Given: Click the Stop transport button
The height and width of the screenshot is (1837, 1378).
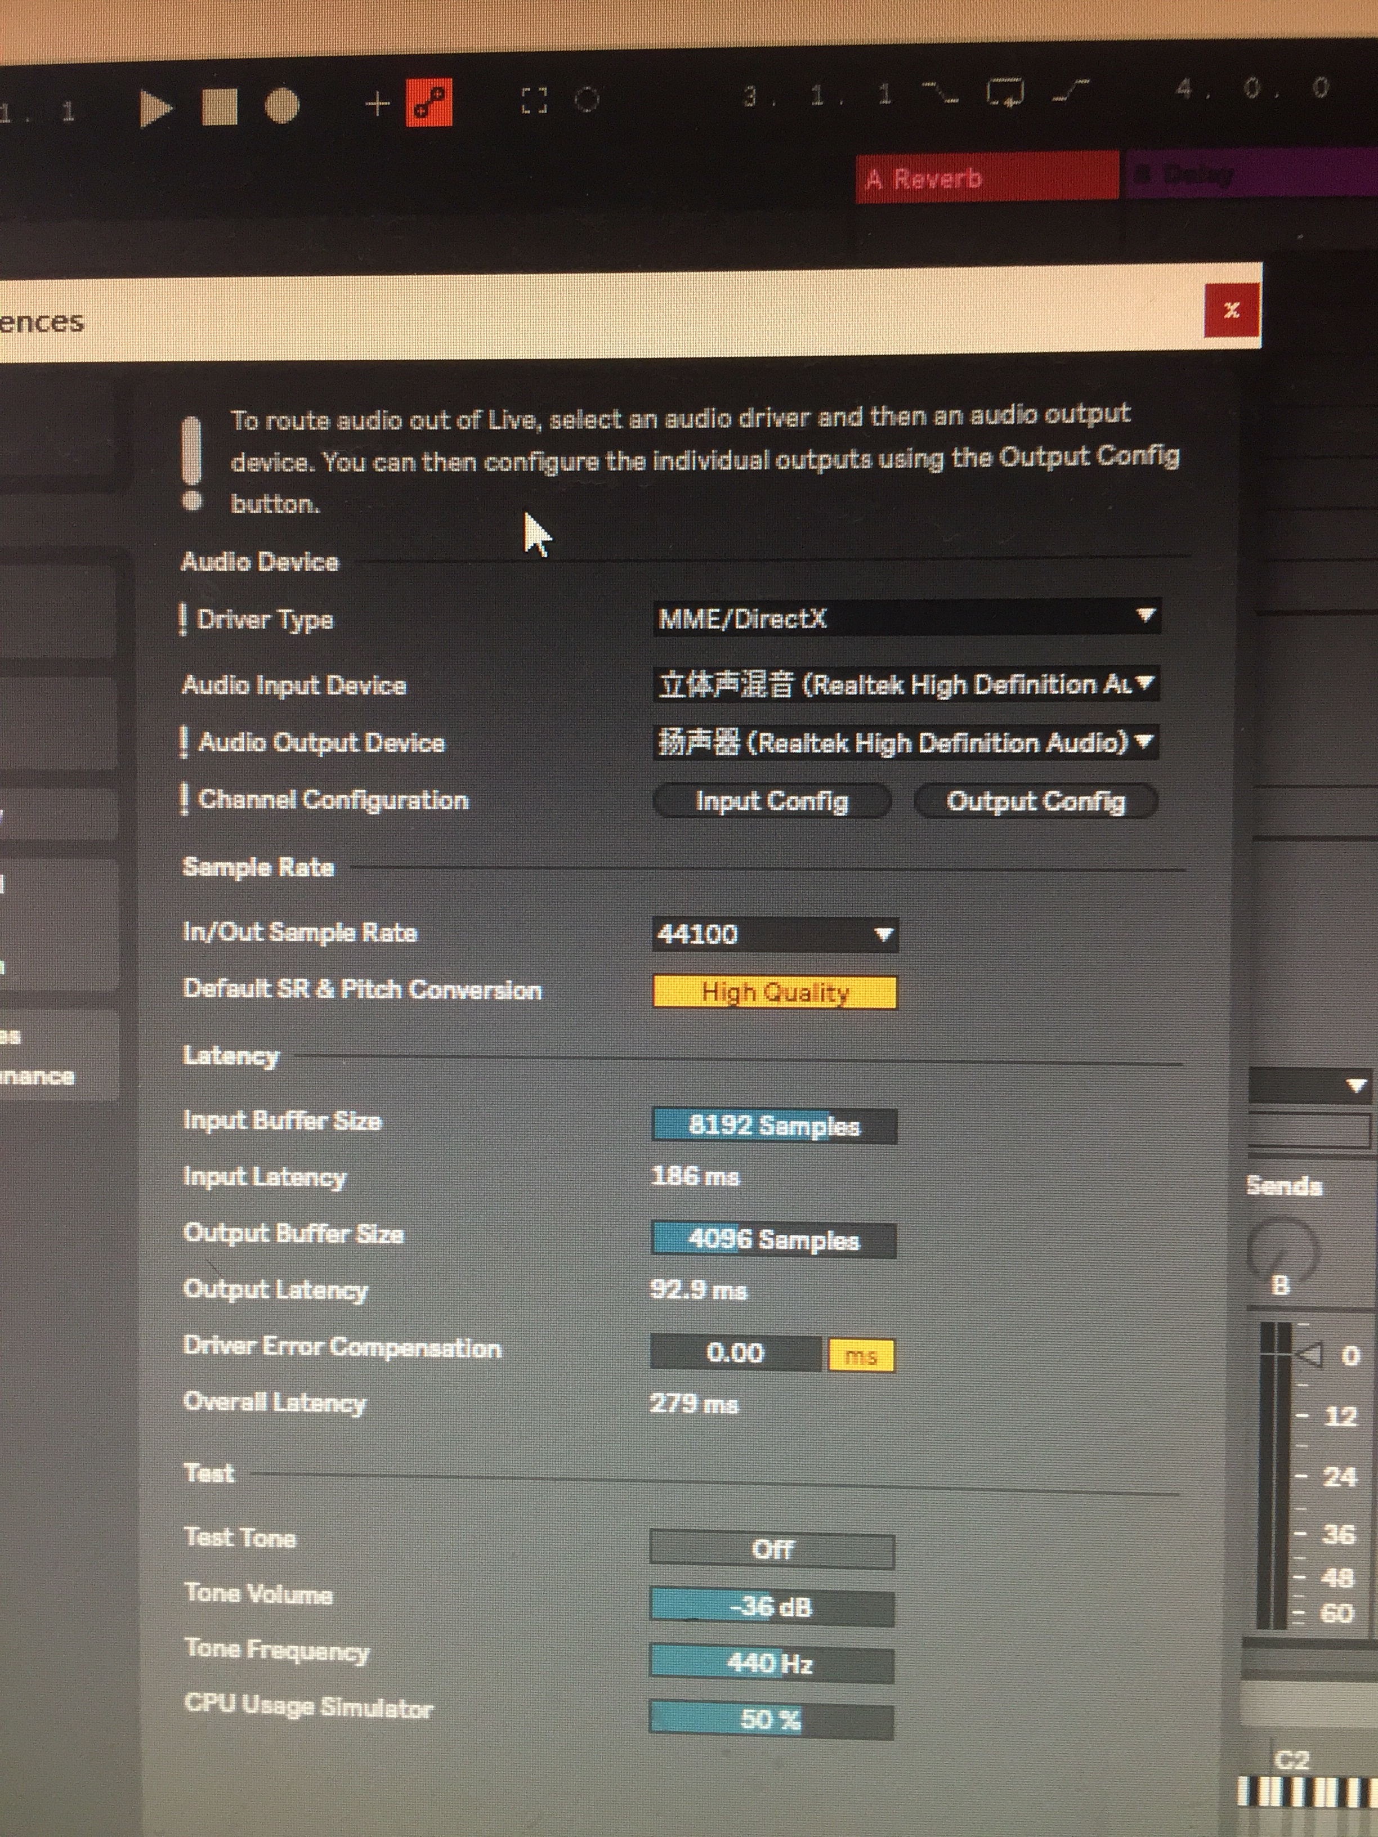Looking at the screenshot, I should pyautogui.click(x=220, y=107).
